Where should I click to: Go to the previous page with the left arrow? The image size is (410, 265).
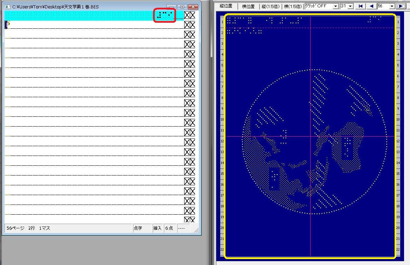tap(371, 6)
